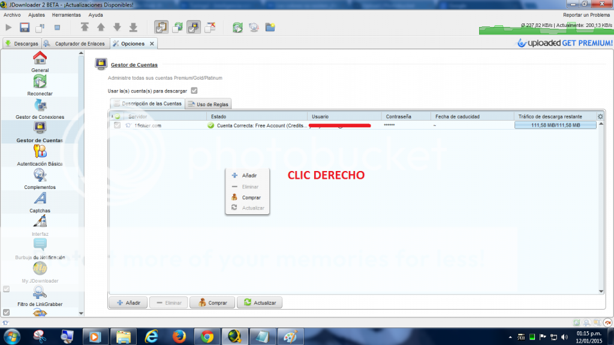Open Interfaz settings in sidebar
Viewport: 614px width, 345px height.
tap(40, 226)
